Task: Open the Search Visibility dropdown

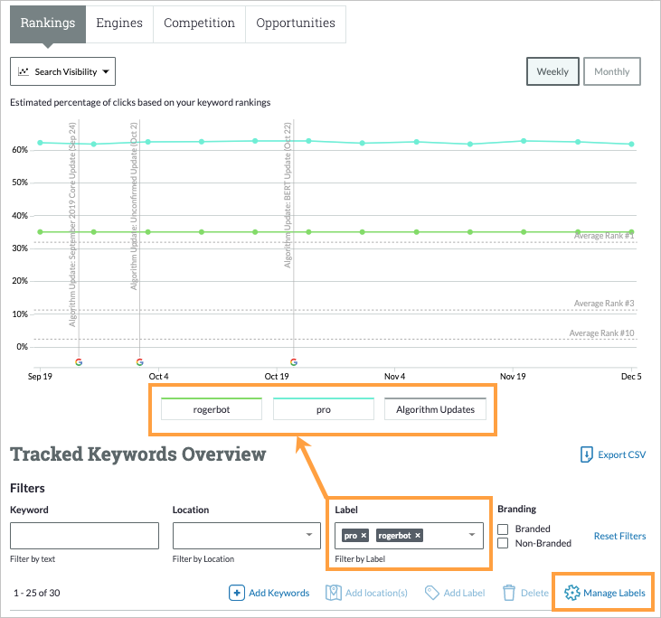Action: tap(62, 71)
